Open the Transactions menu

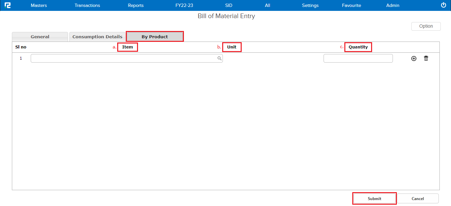tap(87, 5)
